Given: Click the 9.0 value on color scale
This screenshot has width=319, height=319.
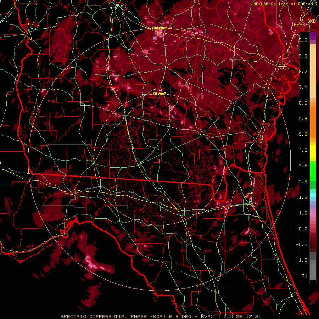Looking at the screenshot, I should click(303, 56).
